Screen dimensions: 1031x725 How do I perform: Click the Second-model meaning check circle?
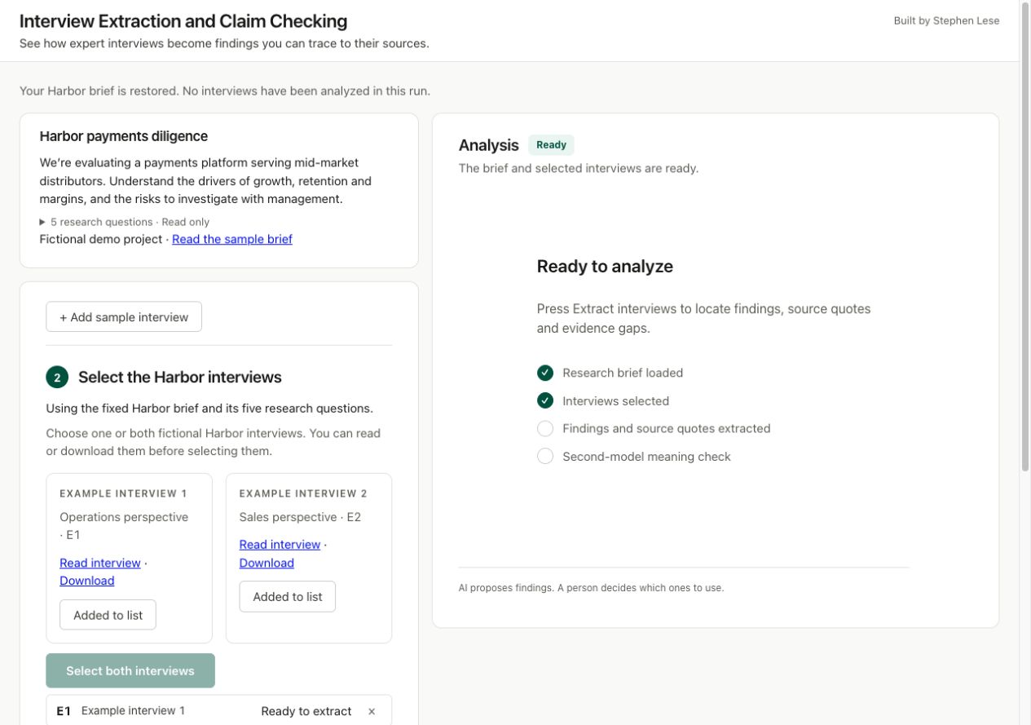pos(545,457)
